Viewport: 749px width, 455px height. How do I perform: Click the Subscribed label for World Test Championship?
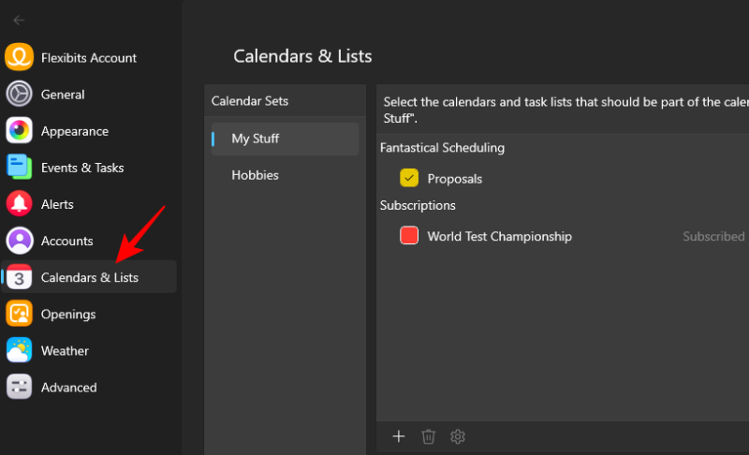pos(713,237)
